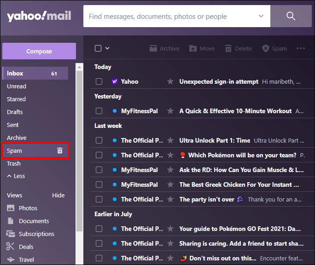
Task: Open the selection options dropdown arrow
Action: click(107, 48)
